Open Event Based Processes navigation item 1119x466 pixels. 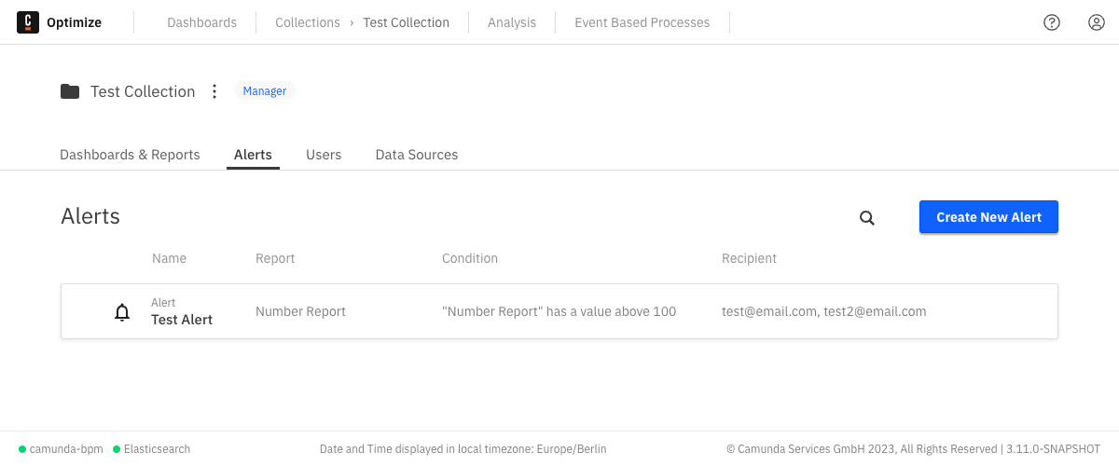point(642,22)
